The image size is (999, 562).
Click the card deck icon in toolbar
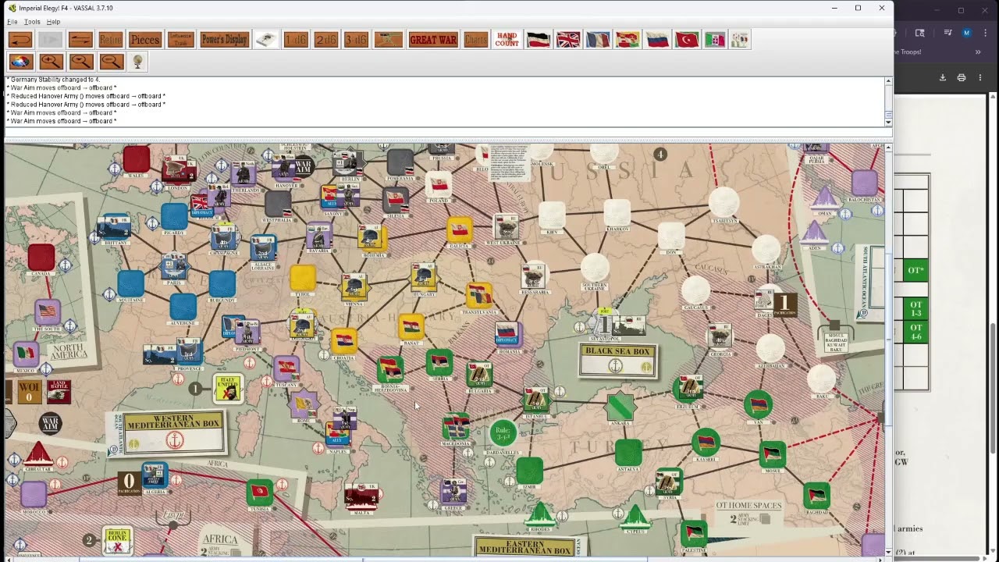click(267, 40)
